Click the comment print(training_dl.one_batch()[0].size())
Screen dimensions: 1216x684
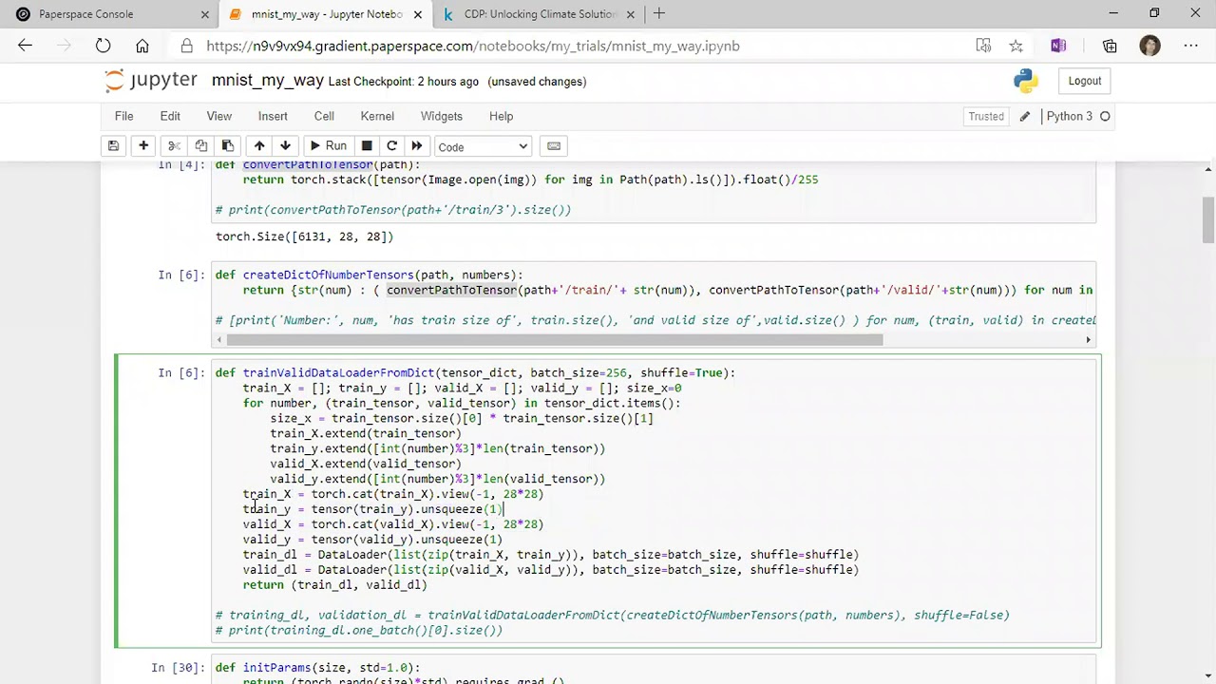click(359, 631)
